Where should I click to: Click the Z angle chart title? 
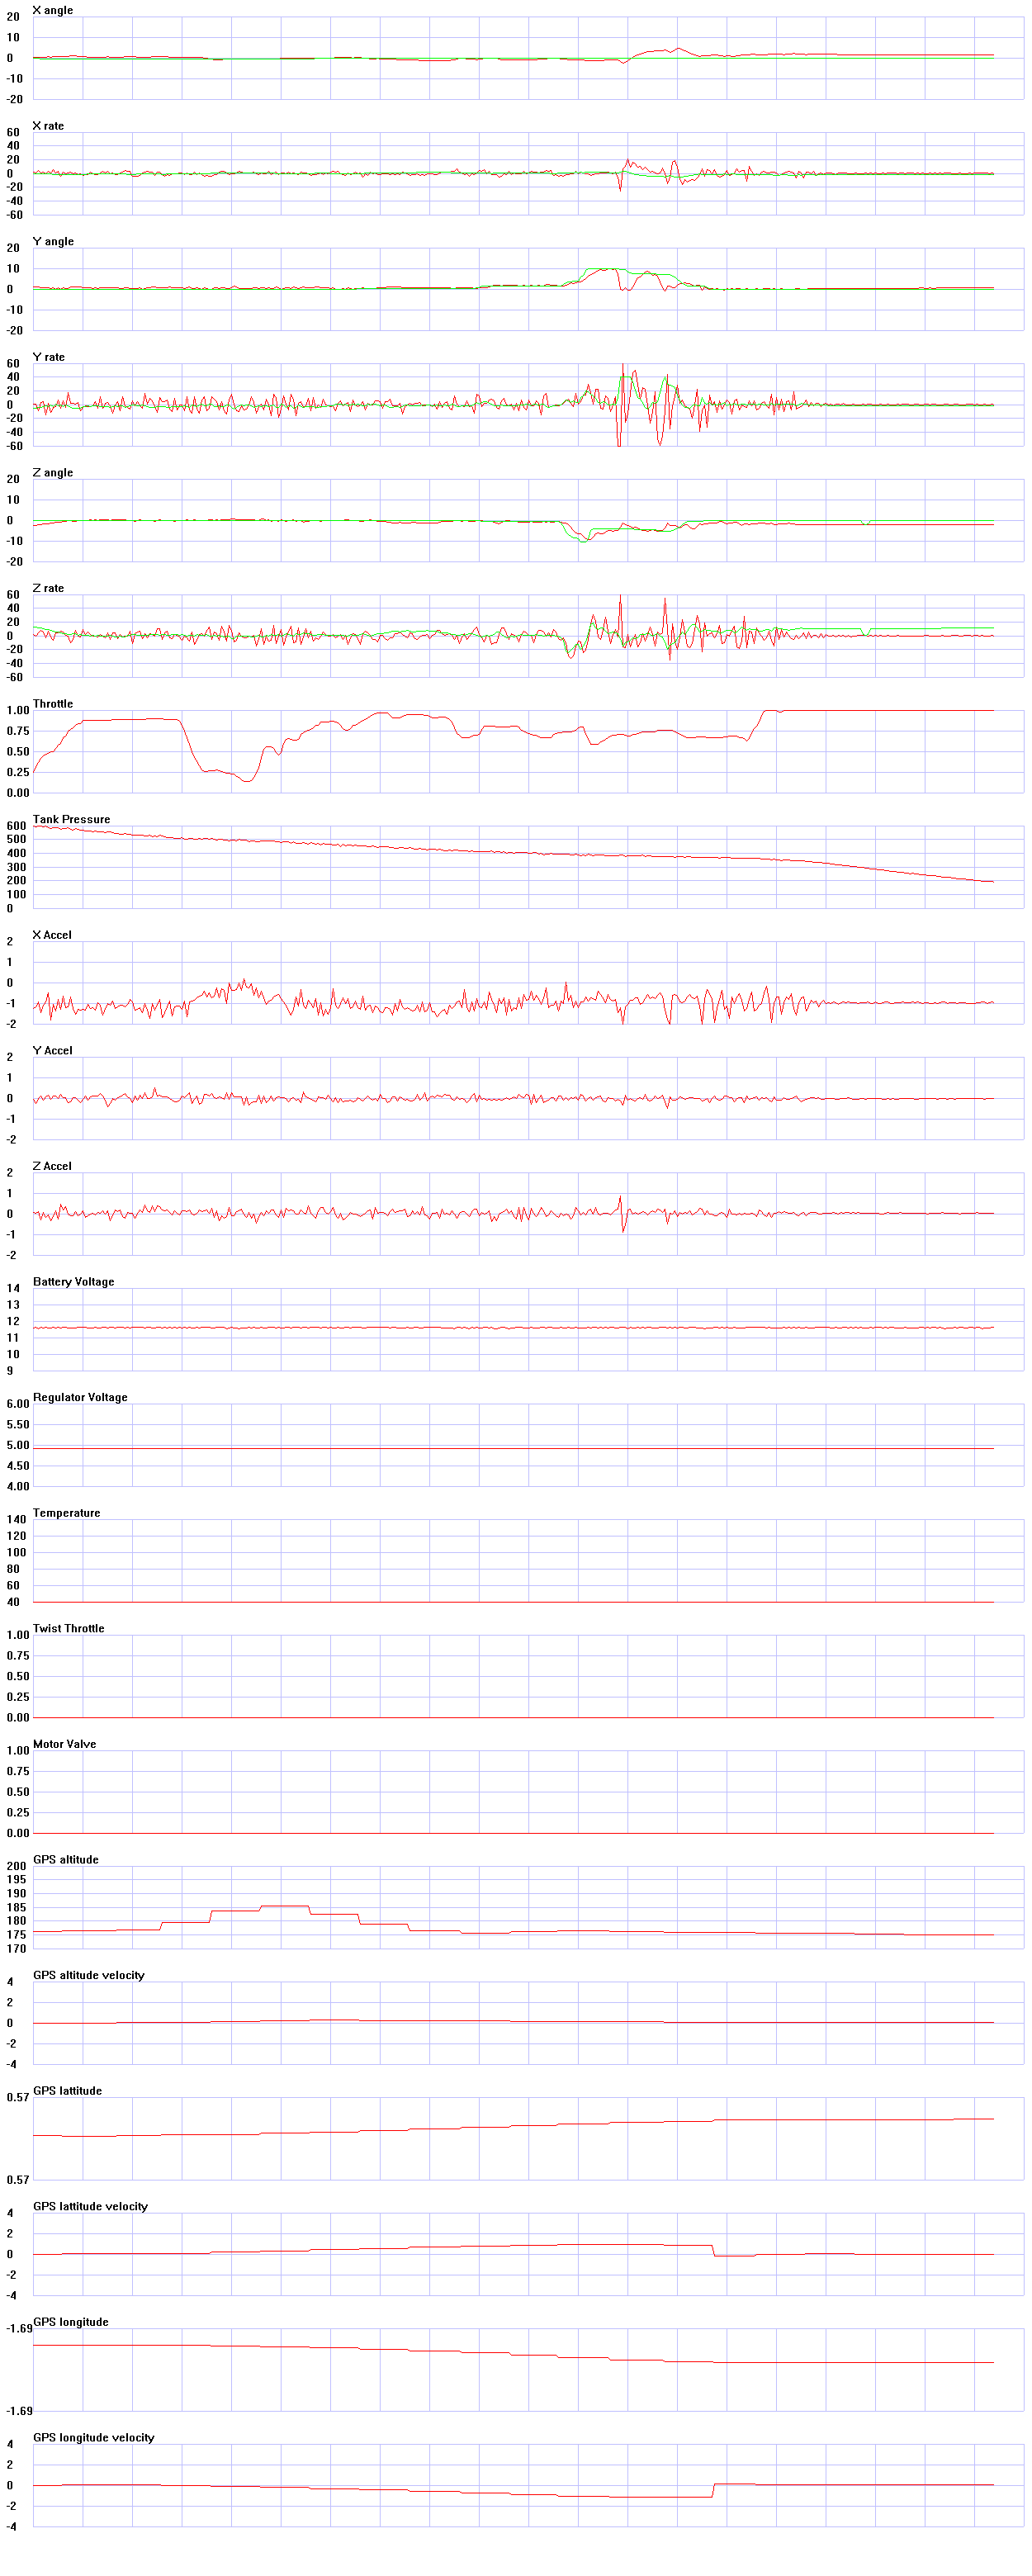(52, 472)
